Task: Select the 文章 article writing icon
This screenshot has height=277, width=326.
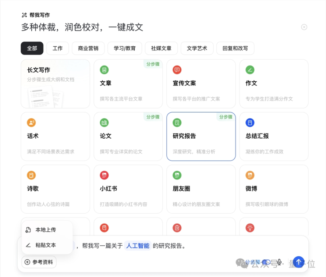Action: 104,70
